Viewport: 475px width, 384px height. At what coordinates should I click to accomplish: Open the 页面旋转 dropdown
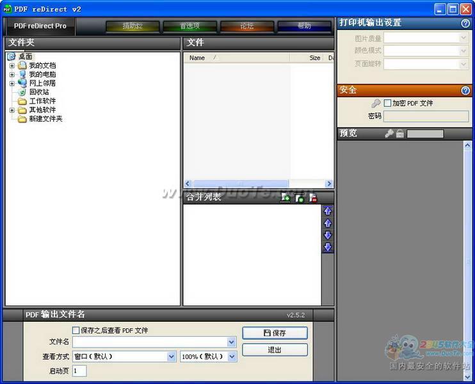pos(463,63)
